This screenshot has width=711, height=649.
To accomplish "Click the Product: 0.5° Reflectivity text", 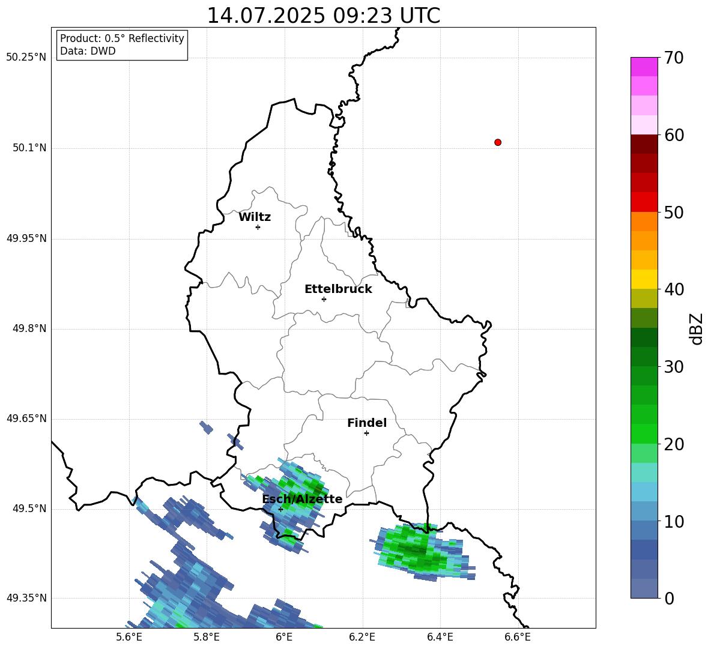I will pos(122,38).
